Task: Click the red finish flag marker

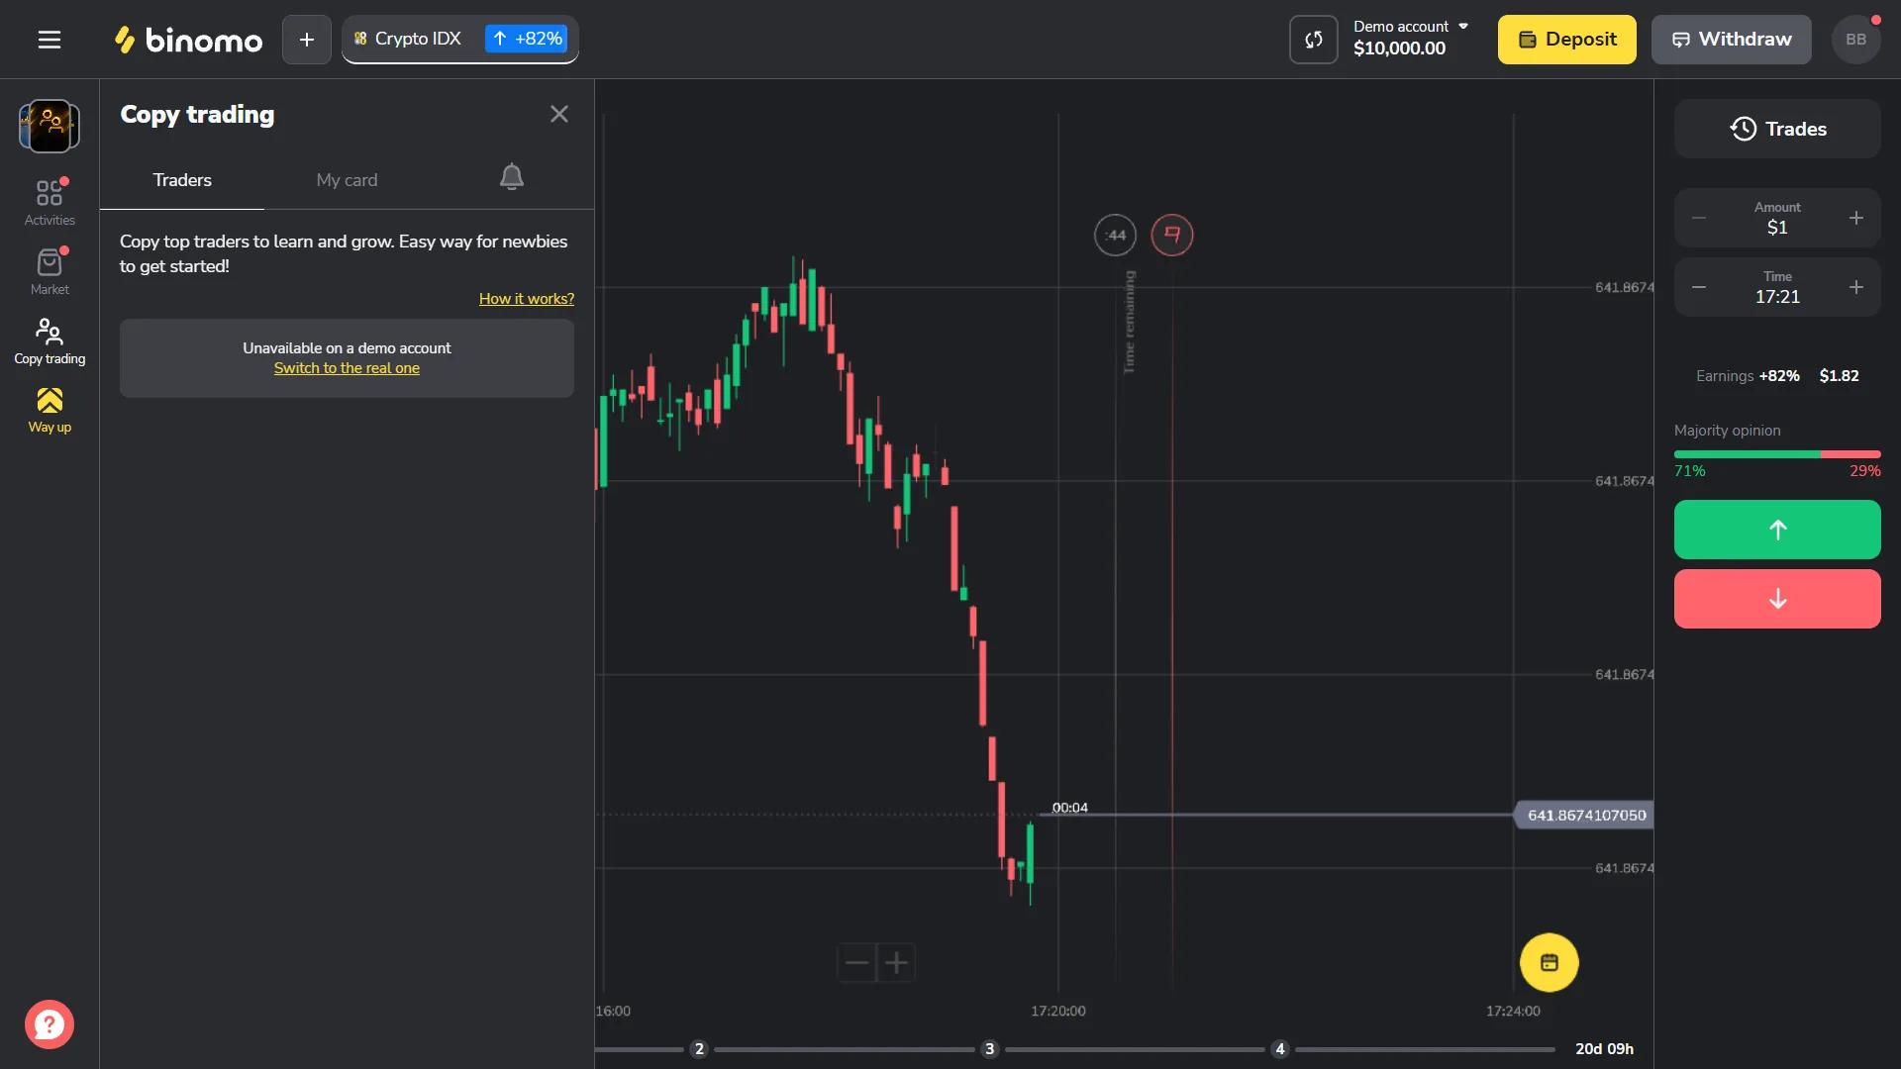Action: pos(1172,236)
